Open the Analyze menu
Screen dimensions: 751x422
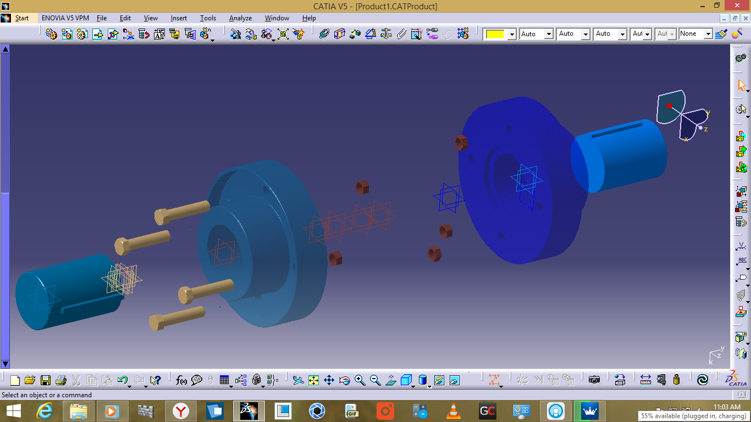point(240,18)
